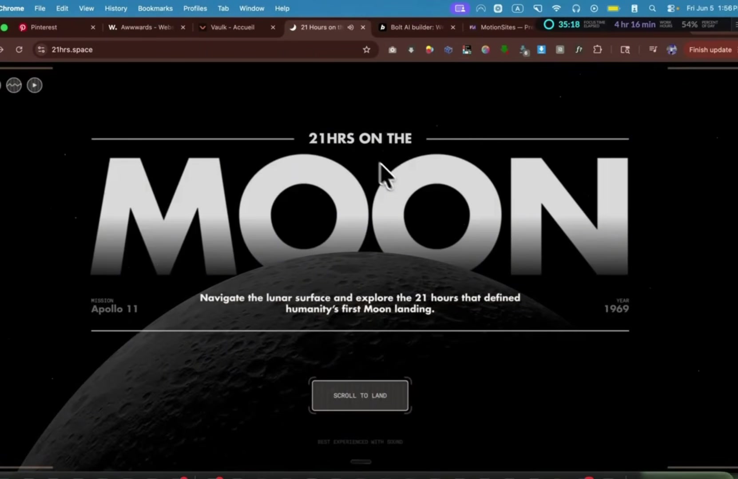Screen dimensions: 738x479
Task: Toggle the sound wave audio button on page
Action: pos(14,85)
